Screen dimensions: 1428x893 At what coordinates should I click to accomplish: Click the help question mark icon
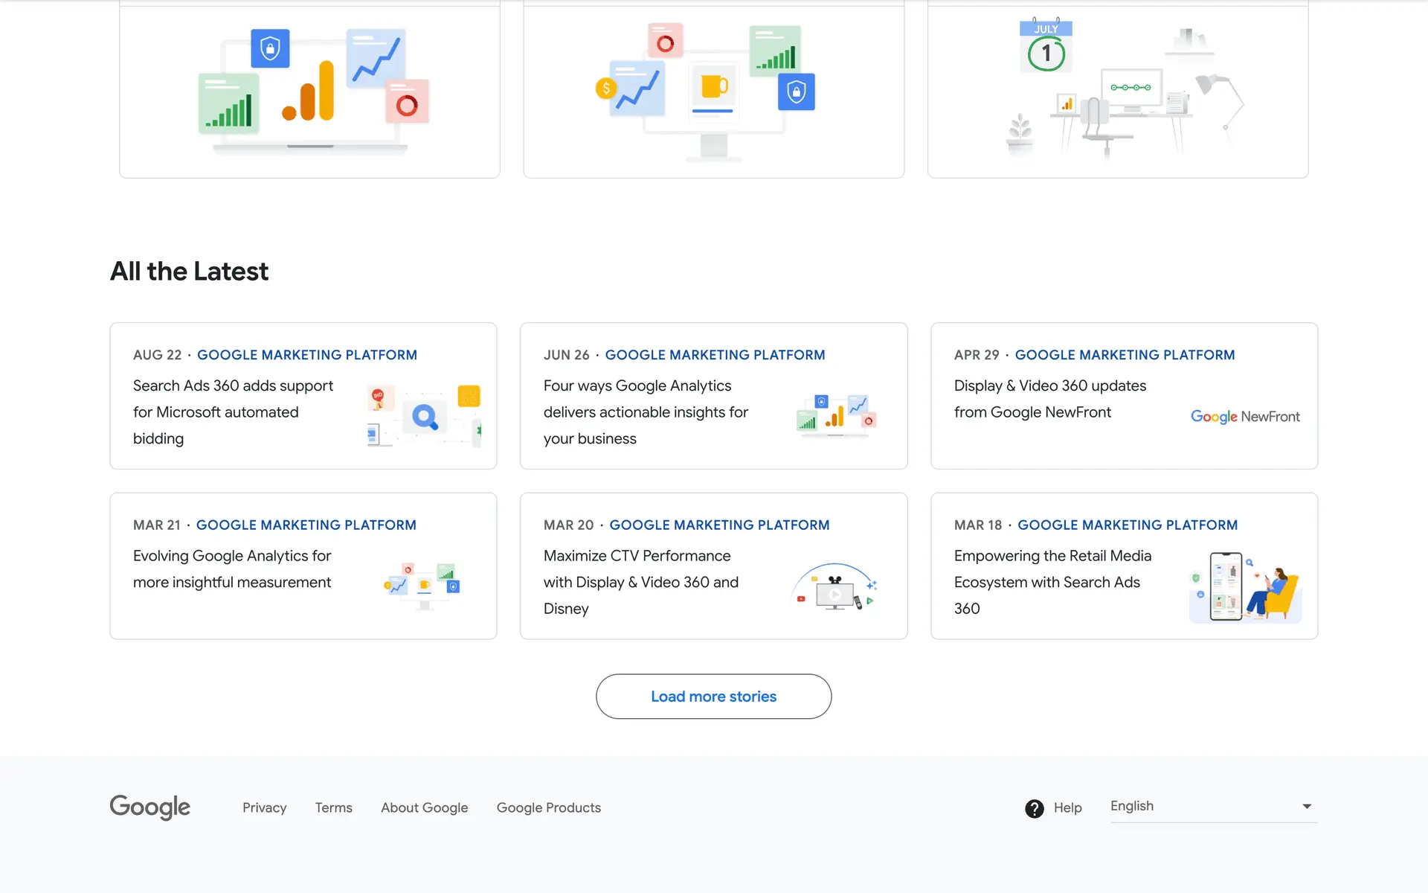[x=1034, y=808]
